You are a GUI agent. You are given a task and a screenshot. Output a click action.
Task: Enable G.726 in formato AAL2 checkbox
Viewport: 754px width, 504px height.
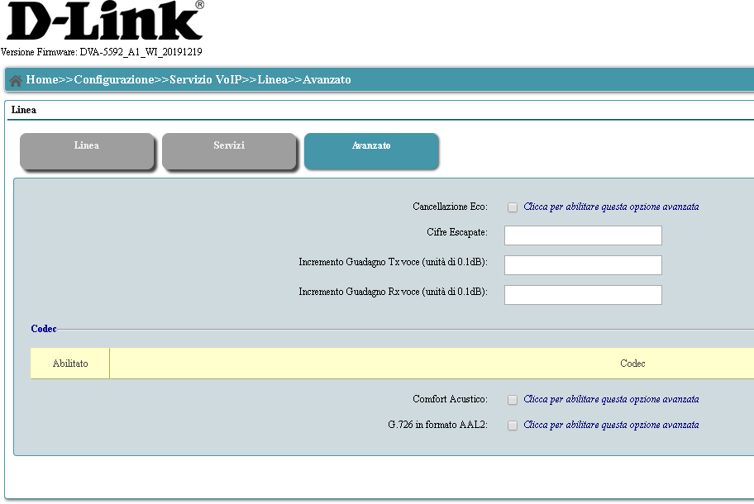(x=513, y=426)
